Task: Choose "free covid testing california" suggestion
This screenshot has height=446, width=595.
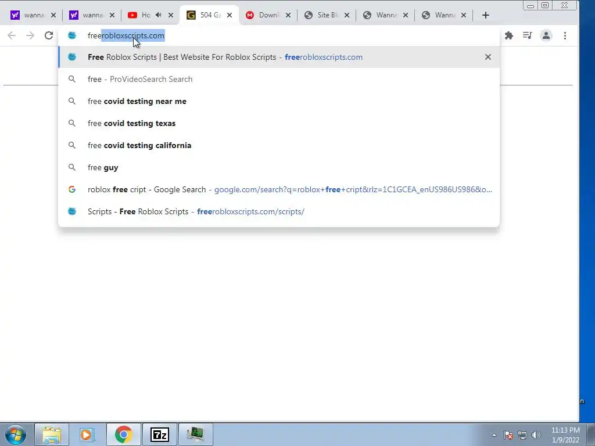Action: (x=279, y=145)
